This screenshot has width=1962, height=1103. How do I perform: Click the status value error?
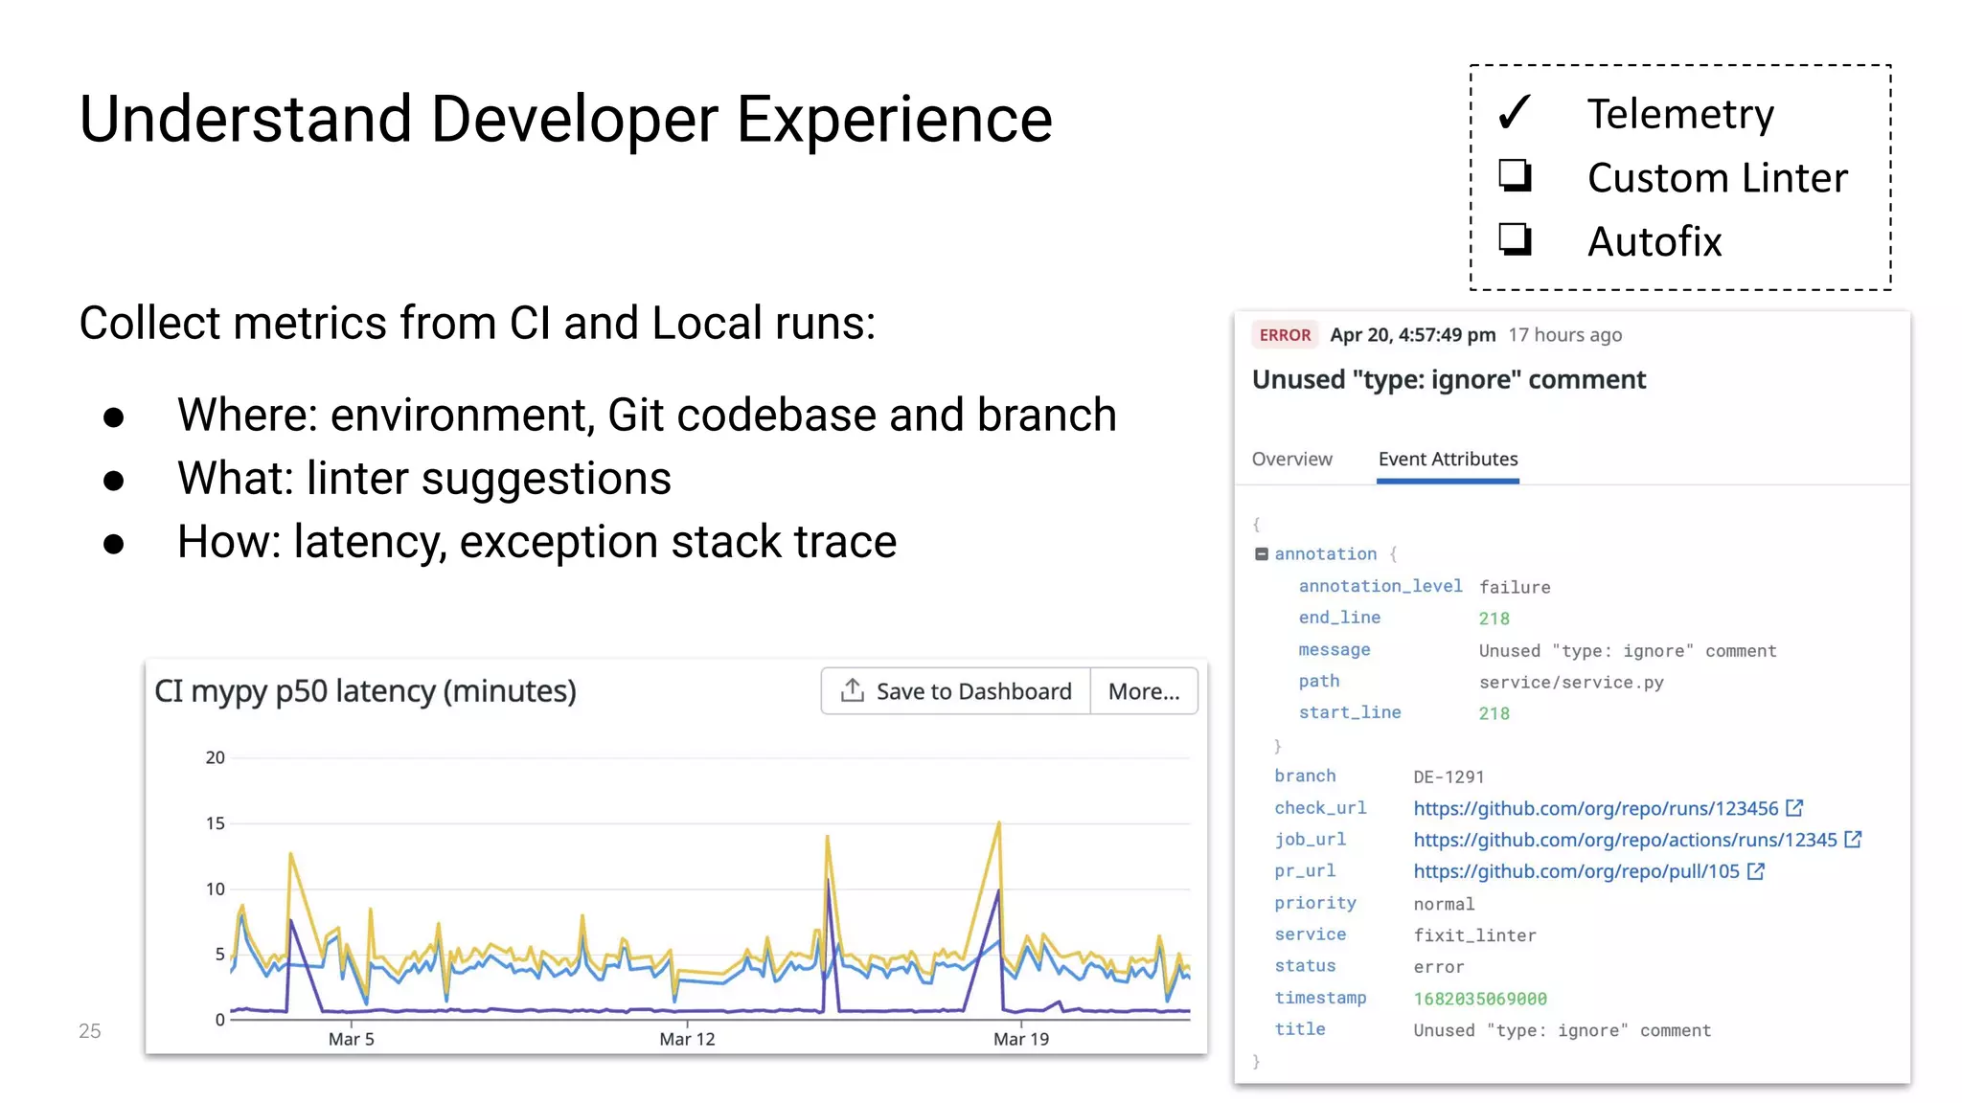(x=1438, y=967)
